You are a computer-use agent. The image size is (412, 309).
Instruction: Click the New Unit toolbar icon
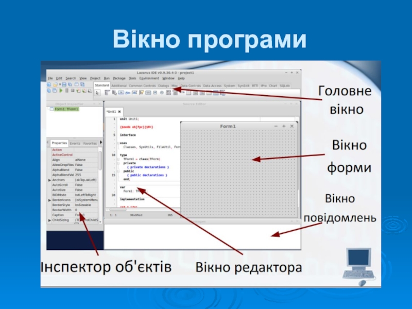tap(49, 84)
